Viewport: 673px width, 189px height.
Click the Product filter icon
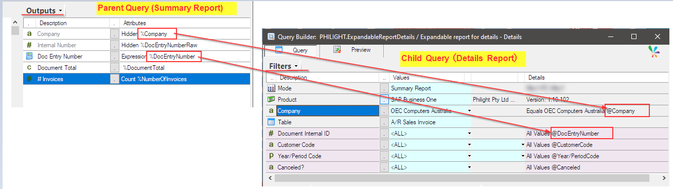(271, 99)
